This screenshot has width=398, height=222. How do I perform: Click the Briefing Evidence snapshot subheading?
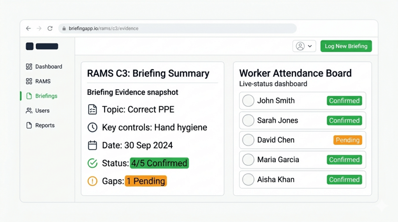pyautogui.click(x=133, y=92)
